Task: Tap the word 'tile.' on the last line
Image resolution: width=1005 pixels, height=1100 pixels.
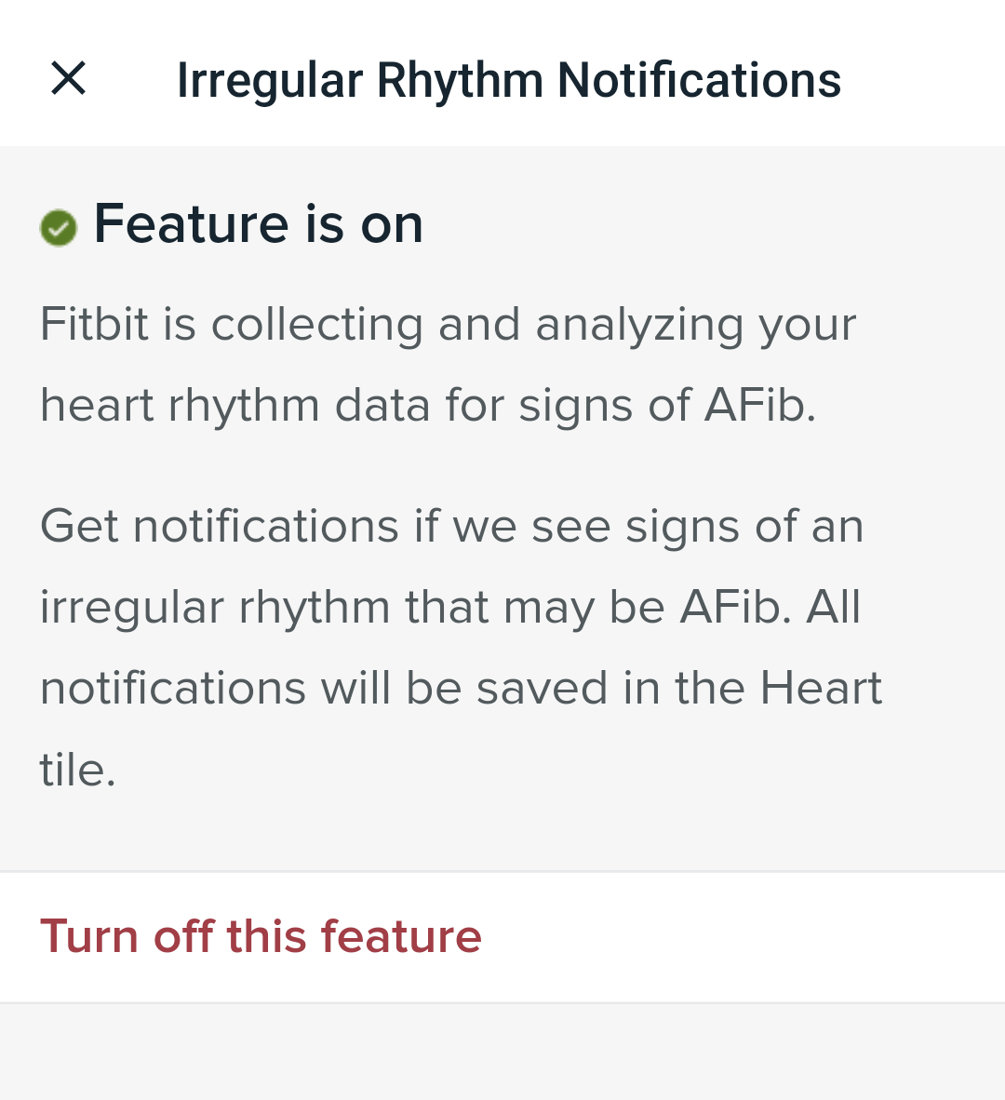Action: pos(77,770)
